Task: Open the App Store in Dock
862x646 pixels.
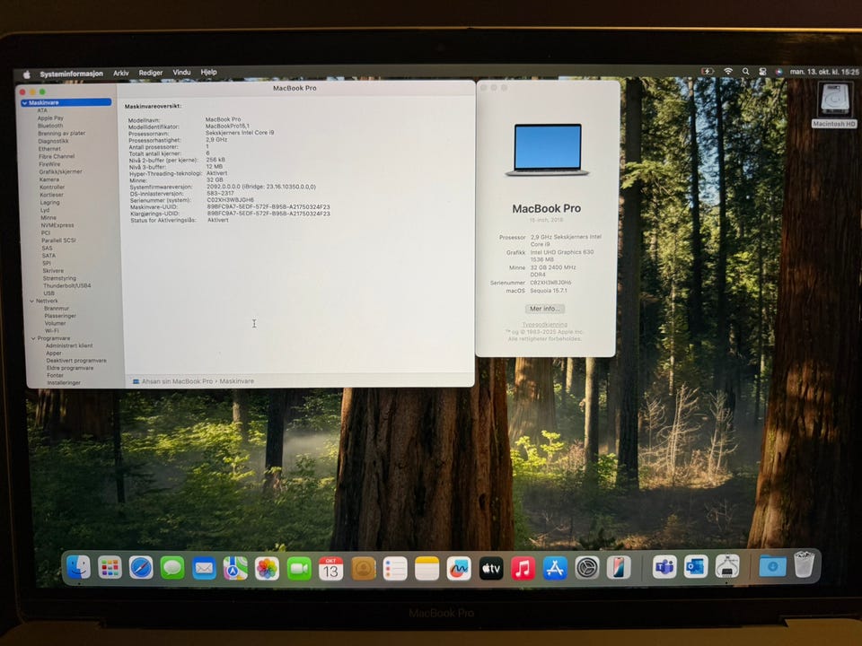Action: click(555, 569)
